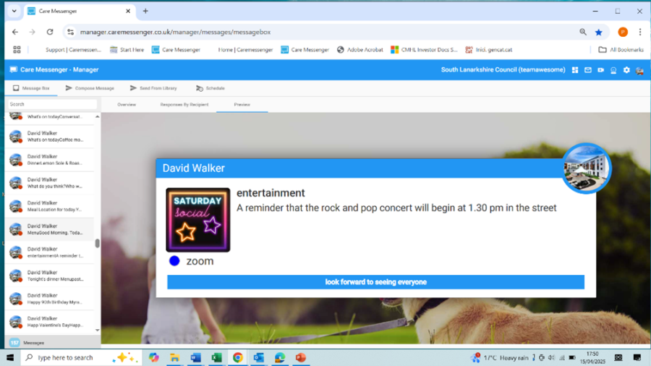
Task: Start a video call via camera icon
Action: click(x=601, y=70)
